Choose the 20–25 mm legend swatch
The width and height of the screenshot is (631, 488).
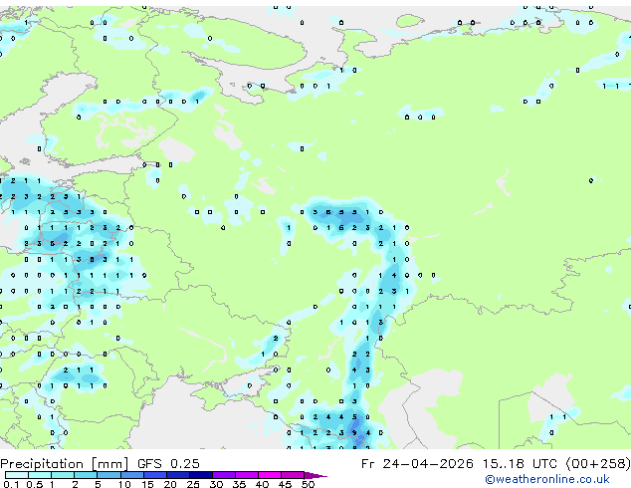click(178, 475)
